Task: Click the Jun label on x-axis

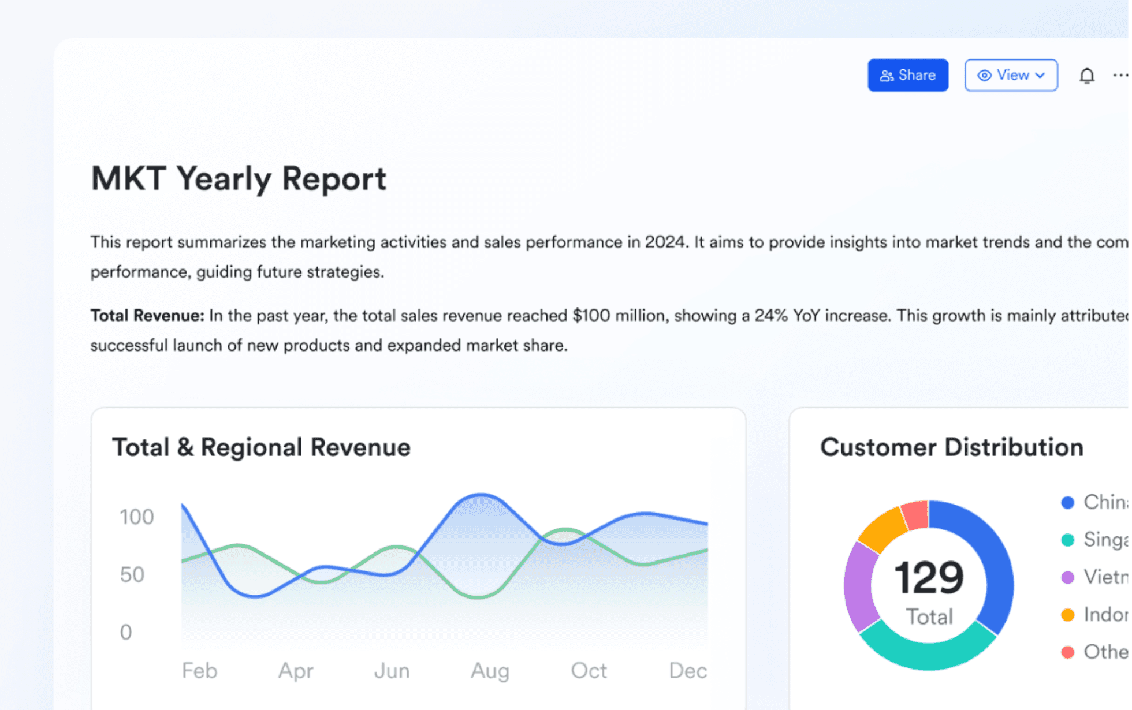Action: click(392, 671)
